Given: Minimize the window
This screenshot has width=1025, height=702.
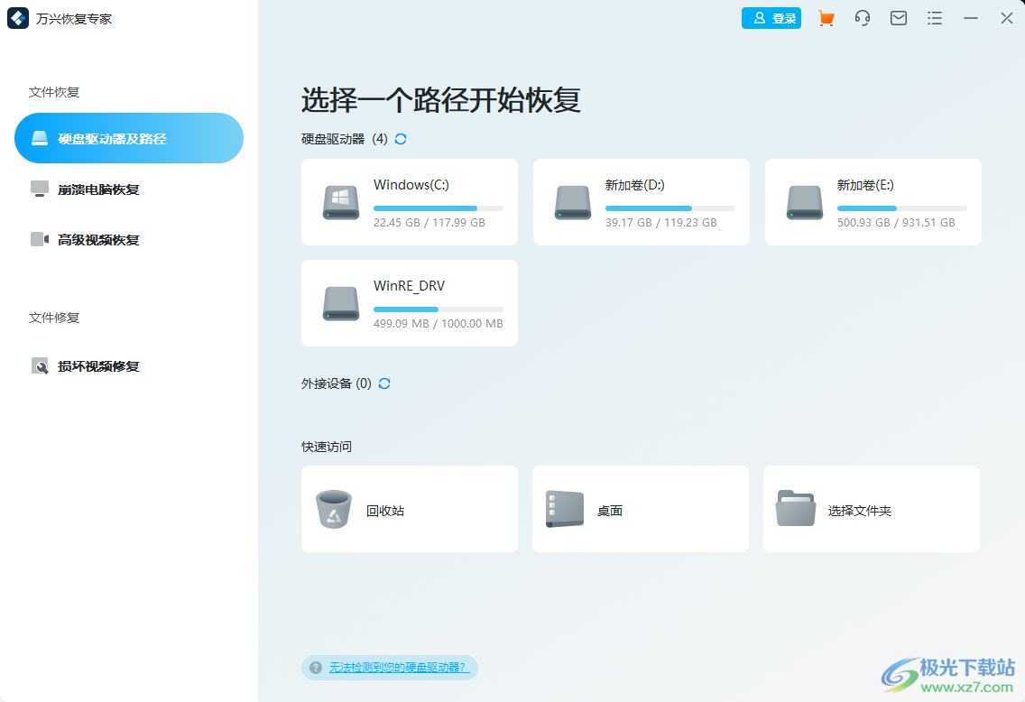Looking at the screenshot, I should (971, 18).
